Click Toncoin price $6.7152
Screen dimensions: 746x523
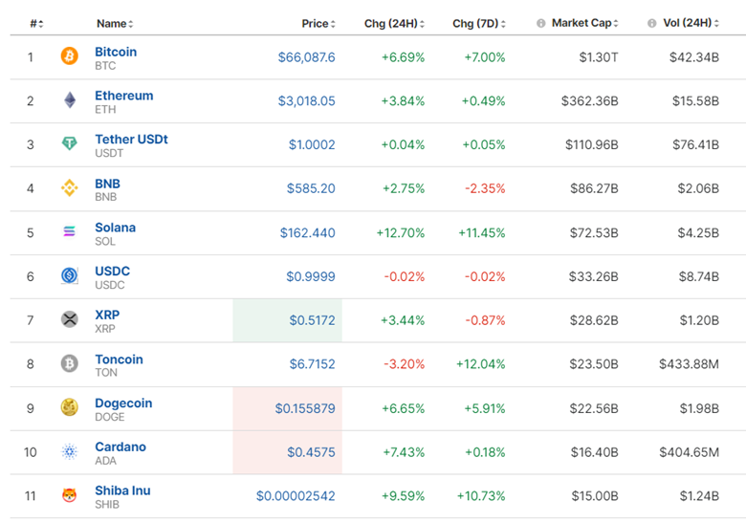312,363
